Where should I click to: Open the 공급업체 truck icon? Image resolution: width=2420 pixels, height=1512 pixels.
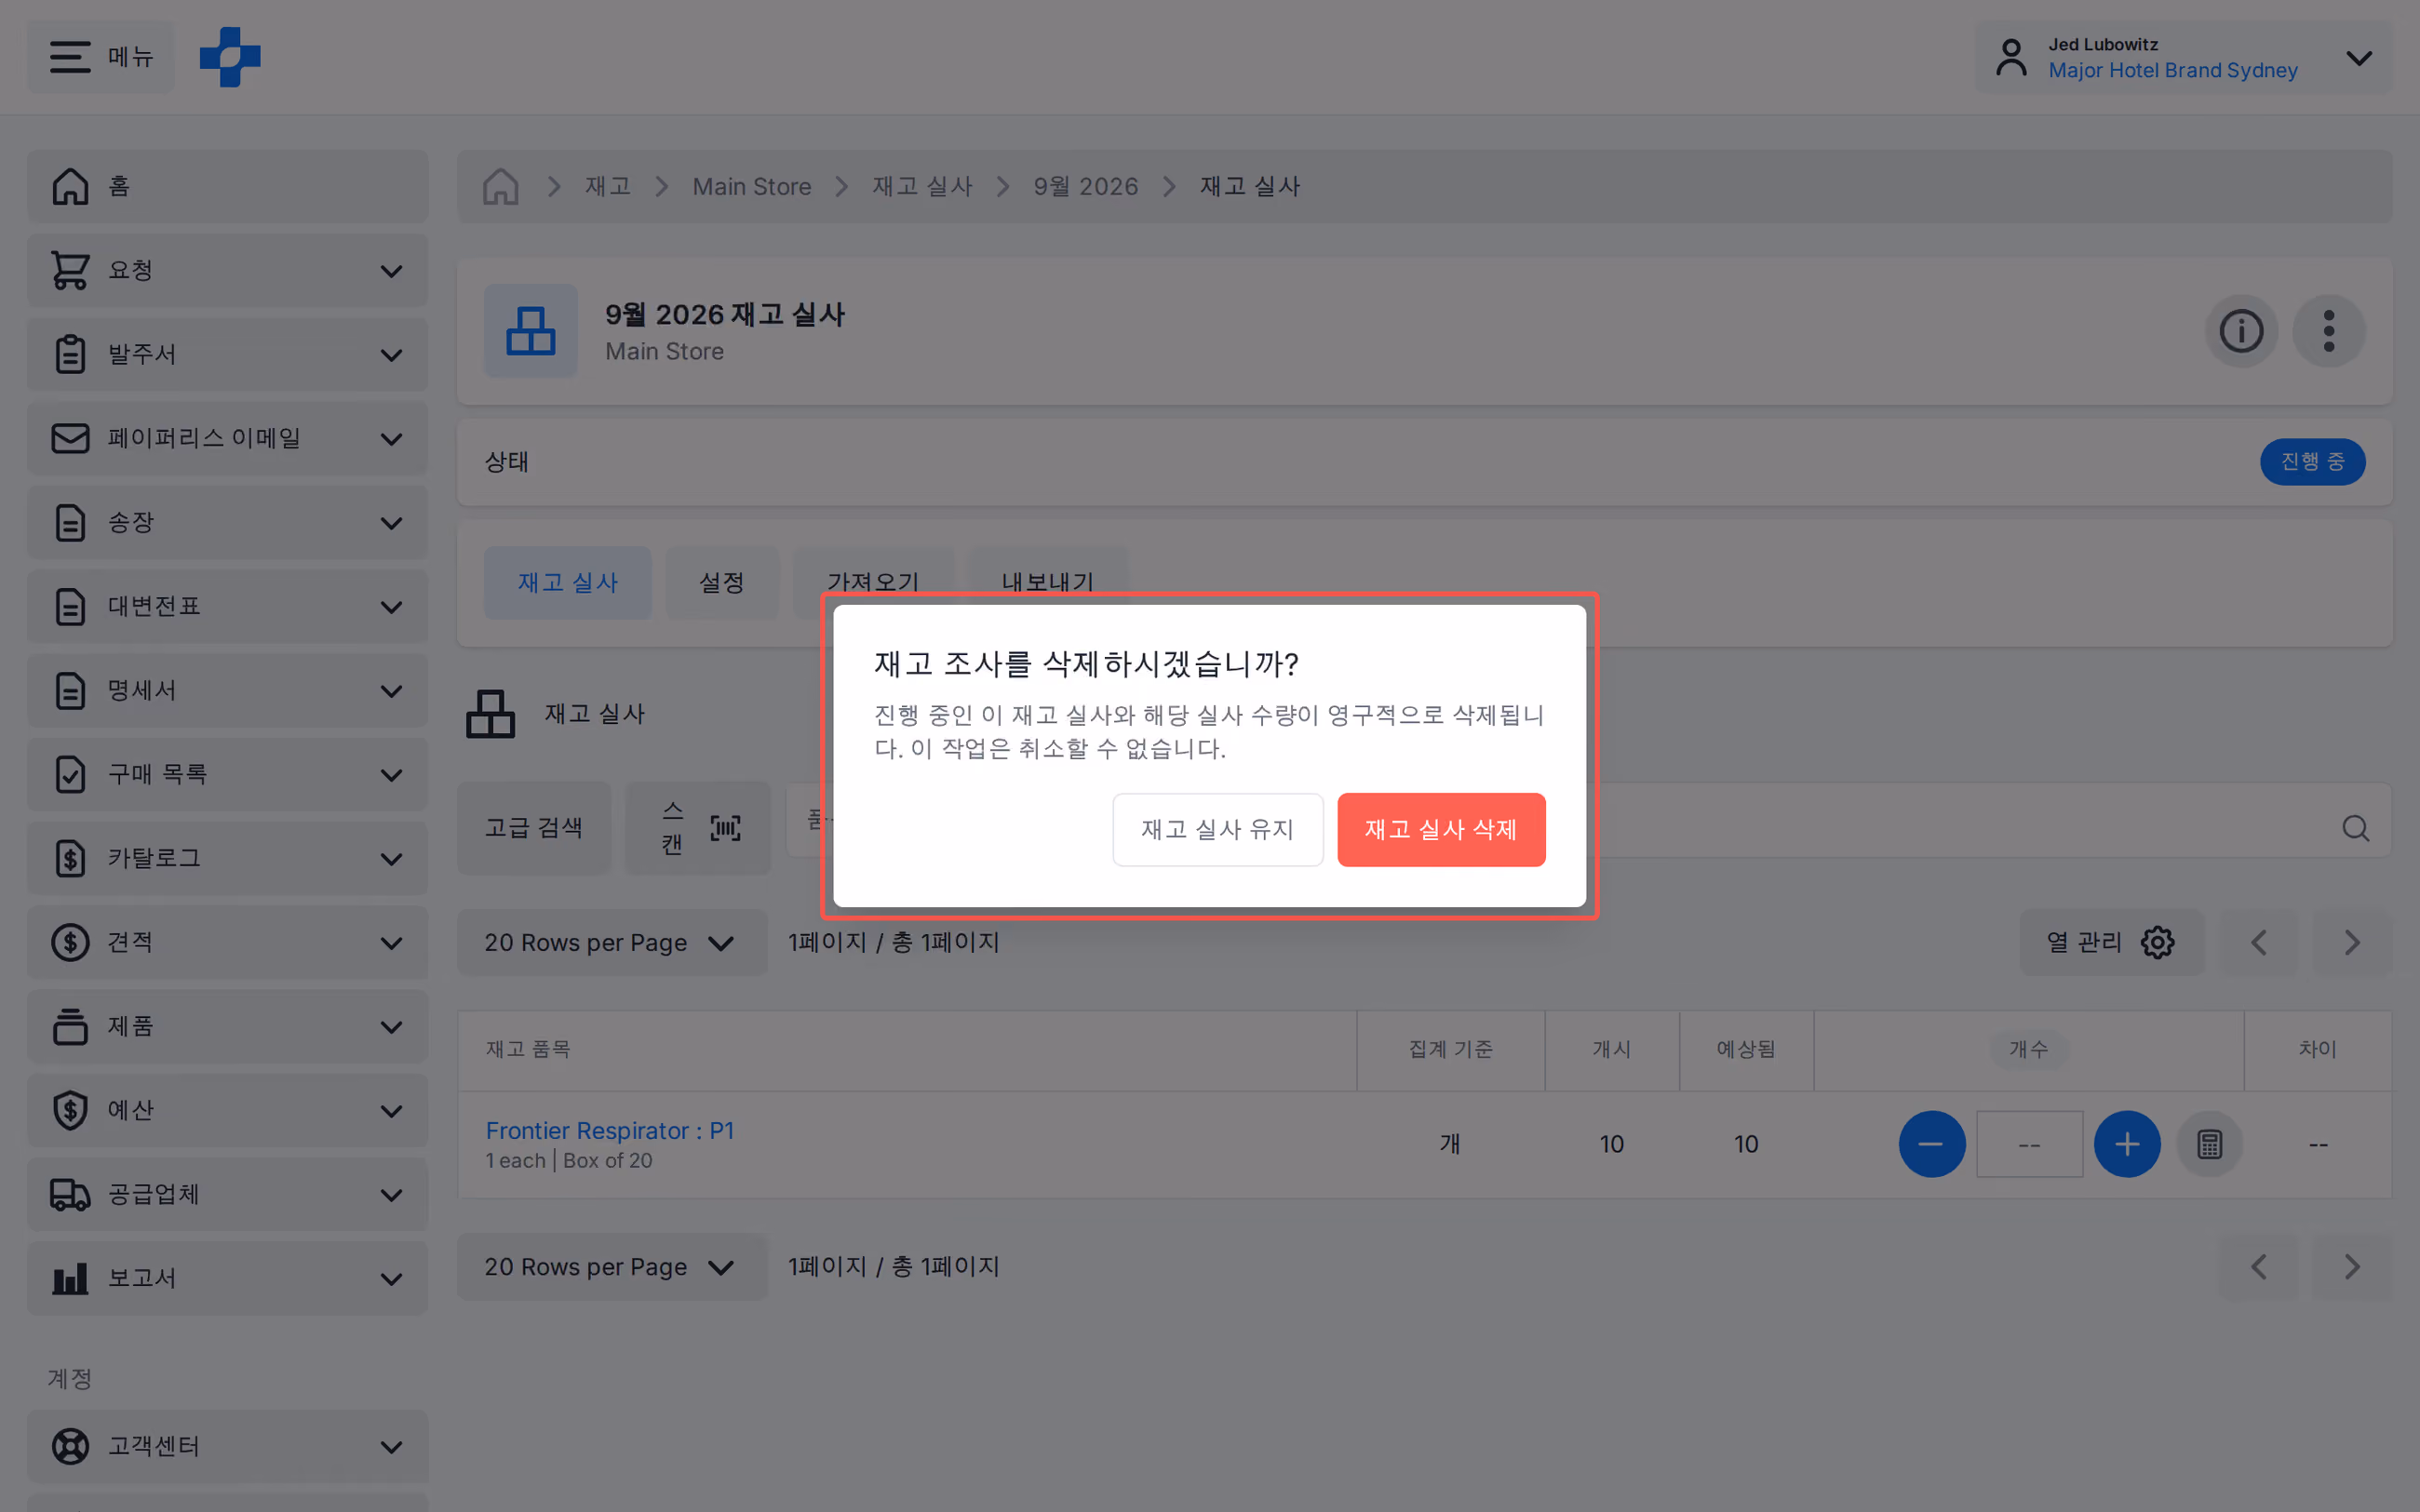(70, 1194)
